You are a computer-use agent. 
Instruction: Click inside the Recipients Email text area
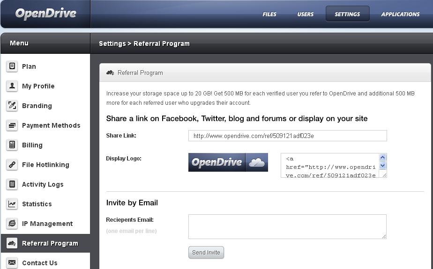(x=287, y=226)
